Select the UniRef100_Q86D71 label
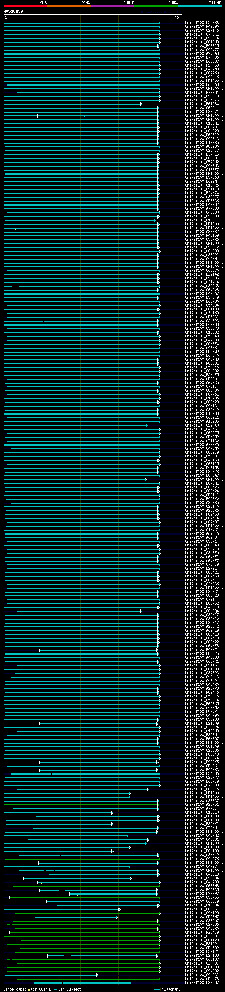 pyautogui.click(x=201, y=112)
